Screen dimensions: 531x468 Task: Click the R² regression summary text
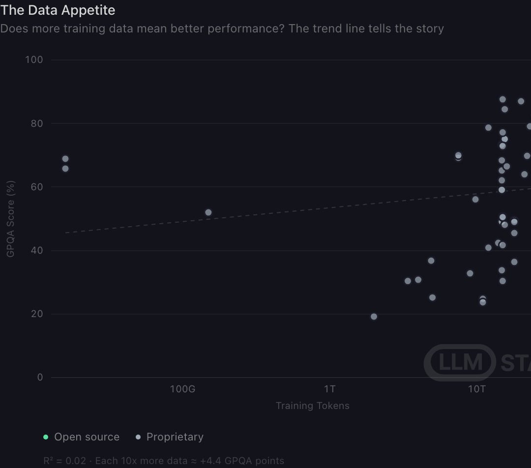[x=164, y=461]
